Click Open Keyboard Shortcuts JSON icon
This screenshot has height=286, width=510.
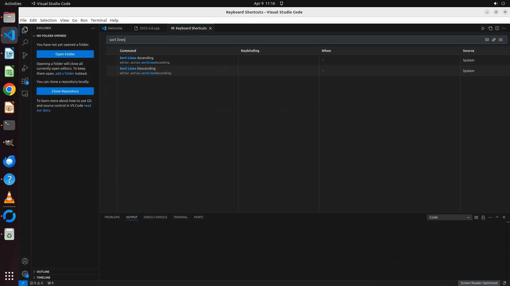pyautogui.click(x=490, y=28)
